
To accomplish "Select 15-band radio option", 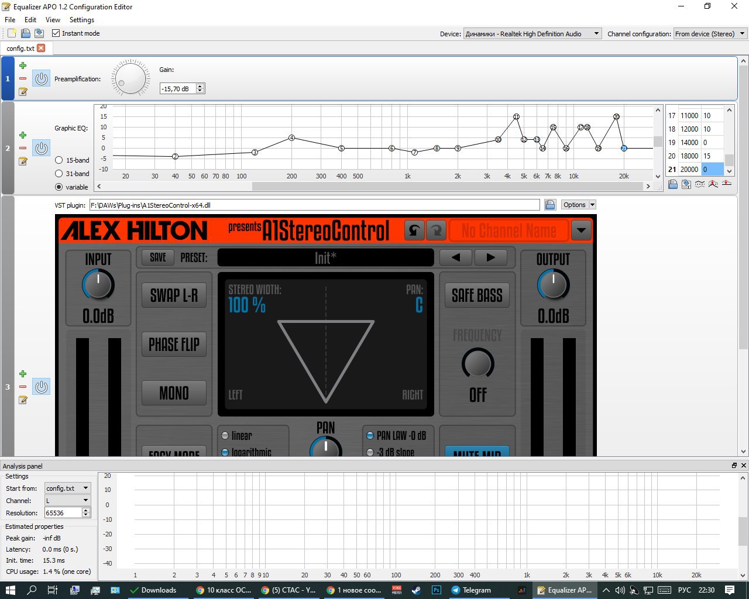I will click(x=59, y=160).
